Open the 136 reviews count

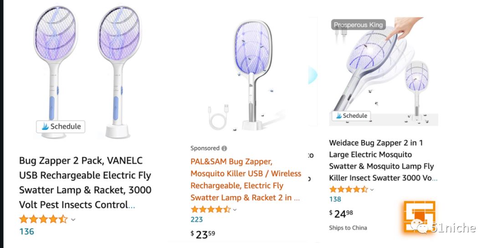(x=27, y=232)
